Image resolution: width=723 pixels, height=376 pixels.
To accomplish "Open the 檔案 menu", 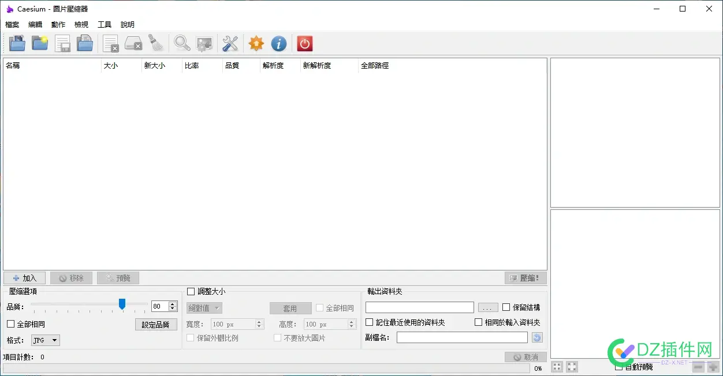I will tap(12, 25).
